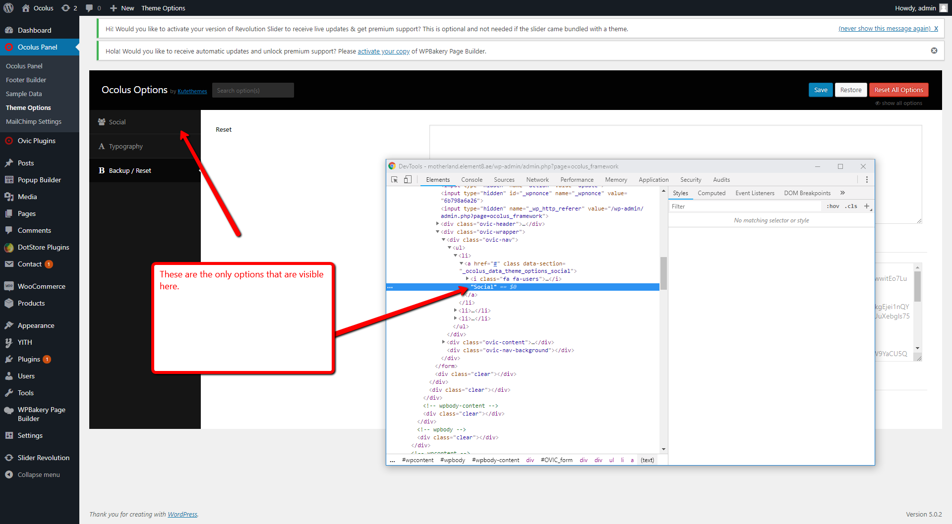Select Typography options section
The height and width of the screenshot is (524, 952).
pos(145,146)
